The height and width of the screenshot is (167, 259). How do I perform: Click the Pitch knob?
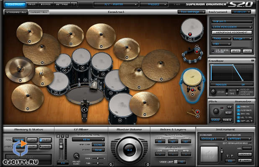coord(216,111)
